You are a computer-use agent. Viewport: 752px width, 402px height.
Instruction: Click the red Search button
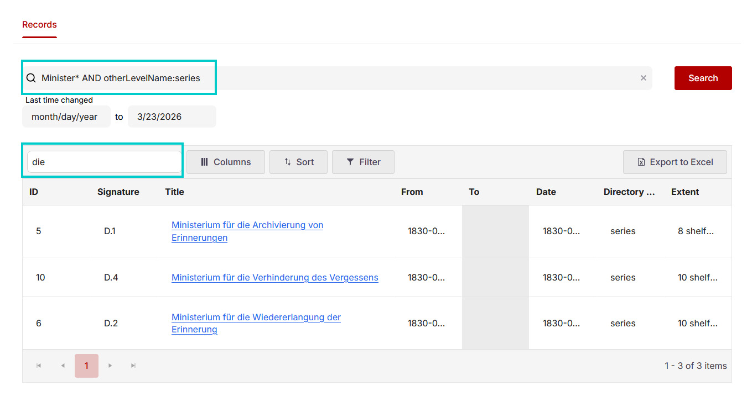tap(703, 78)
